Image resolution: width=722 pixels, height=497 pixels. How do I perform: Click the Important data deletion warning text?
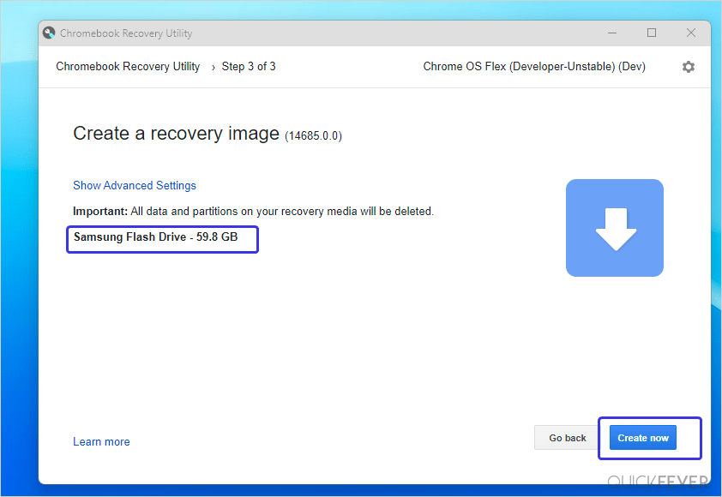point(253,211)
